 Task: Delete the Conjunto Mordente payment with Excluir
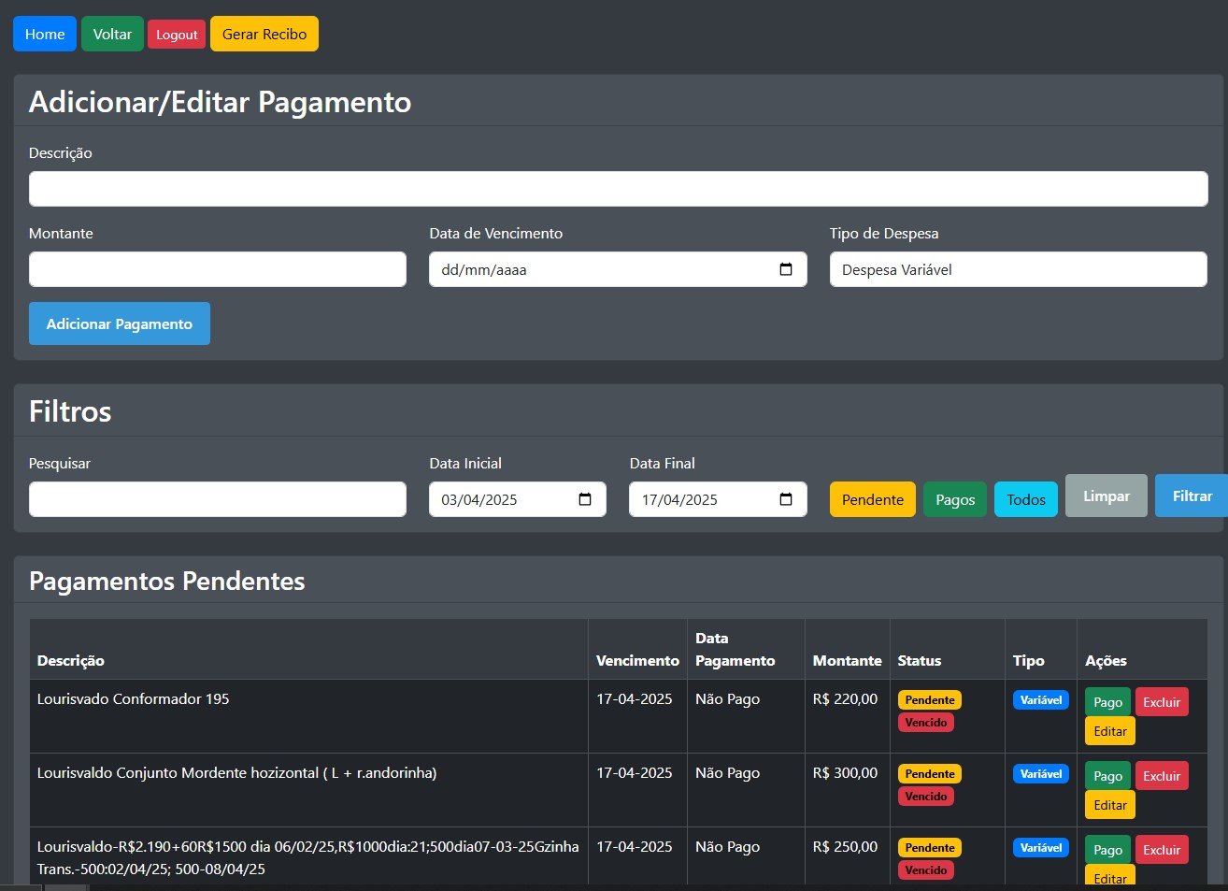pos(1162,776)
